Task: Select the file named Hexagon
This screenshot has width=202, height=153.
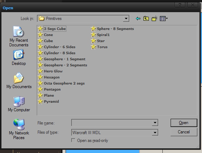Action: (52, 77)
